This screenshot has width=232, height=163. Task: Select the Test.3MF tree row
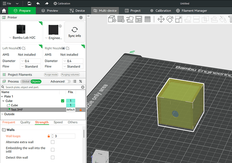pos(43,110)
